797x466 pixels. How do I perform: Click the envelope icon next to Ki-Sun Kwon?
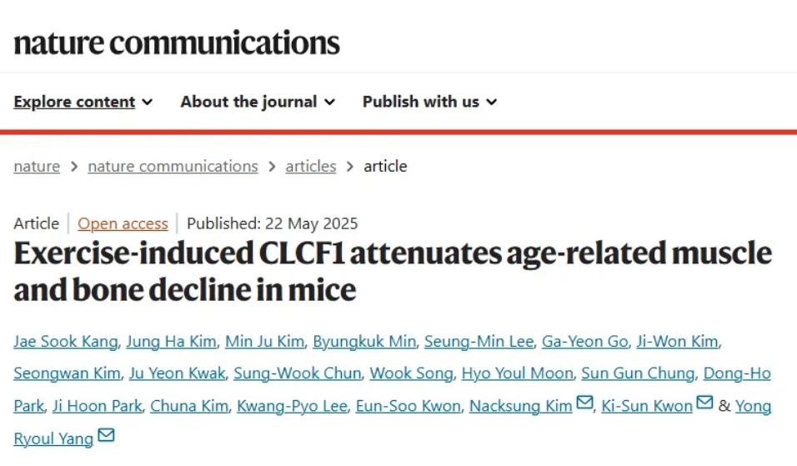[x=704, y=403]
